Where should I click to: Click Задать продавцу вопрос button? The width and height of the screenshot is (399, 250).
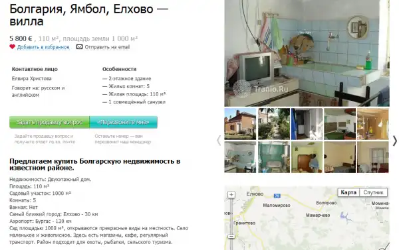tap(49, 122)
